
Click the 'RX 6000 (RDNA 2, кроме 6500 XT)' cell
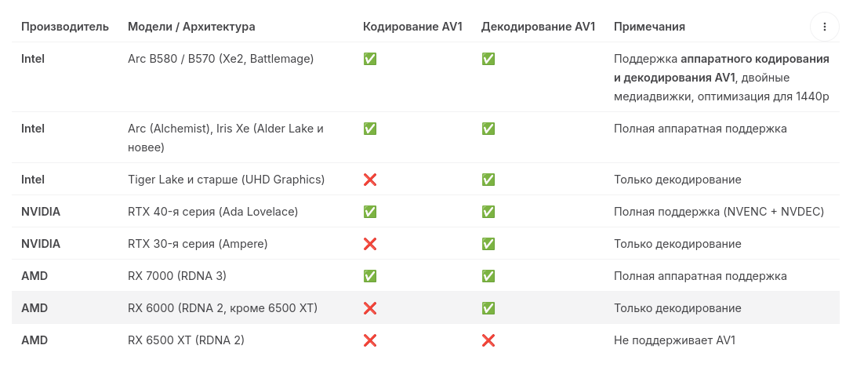click(x=222, y=308)
